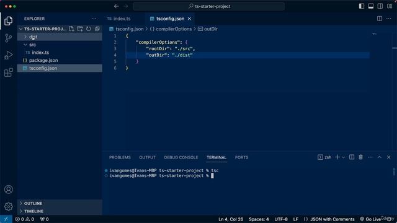Change indentation via Spaces: 4
Viewport: 397px width, 223px height.
click(x=259, y=219)
